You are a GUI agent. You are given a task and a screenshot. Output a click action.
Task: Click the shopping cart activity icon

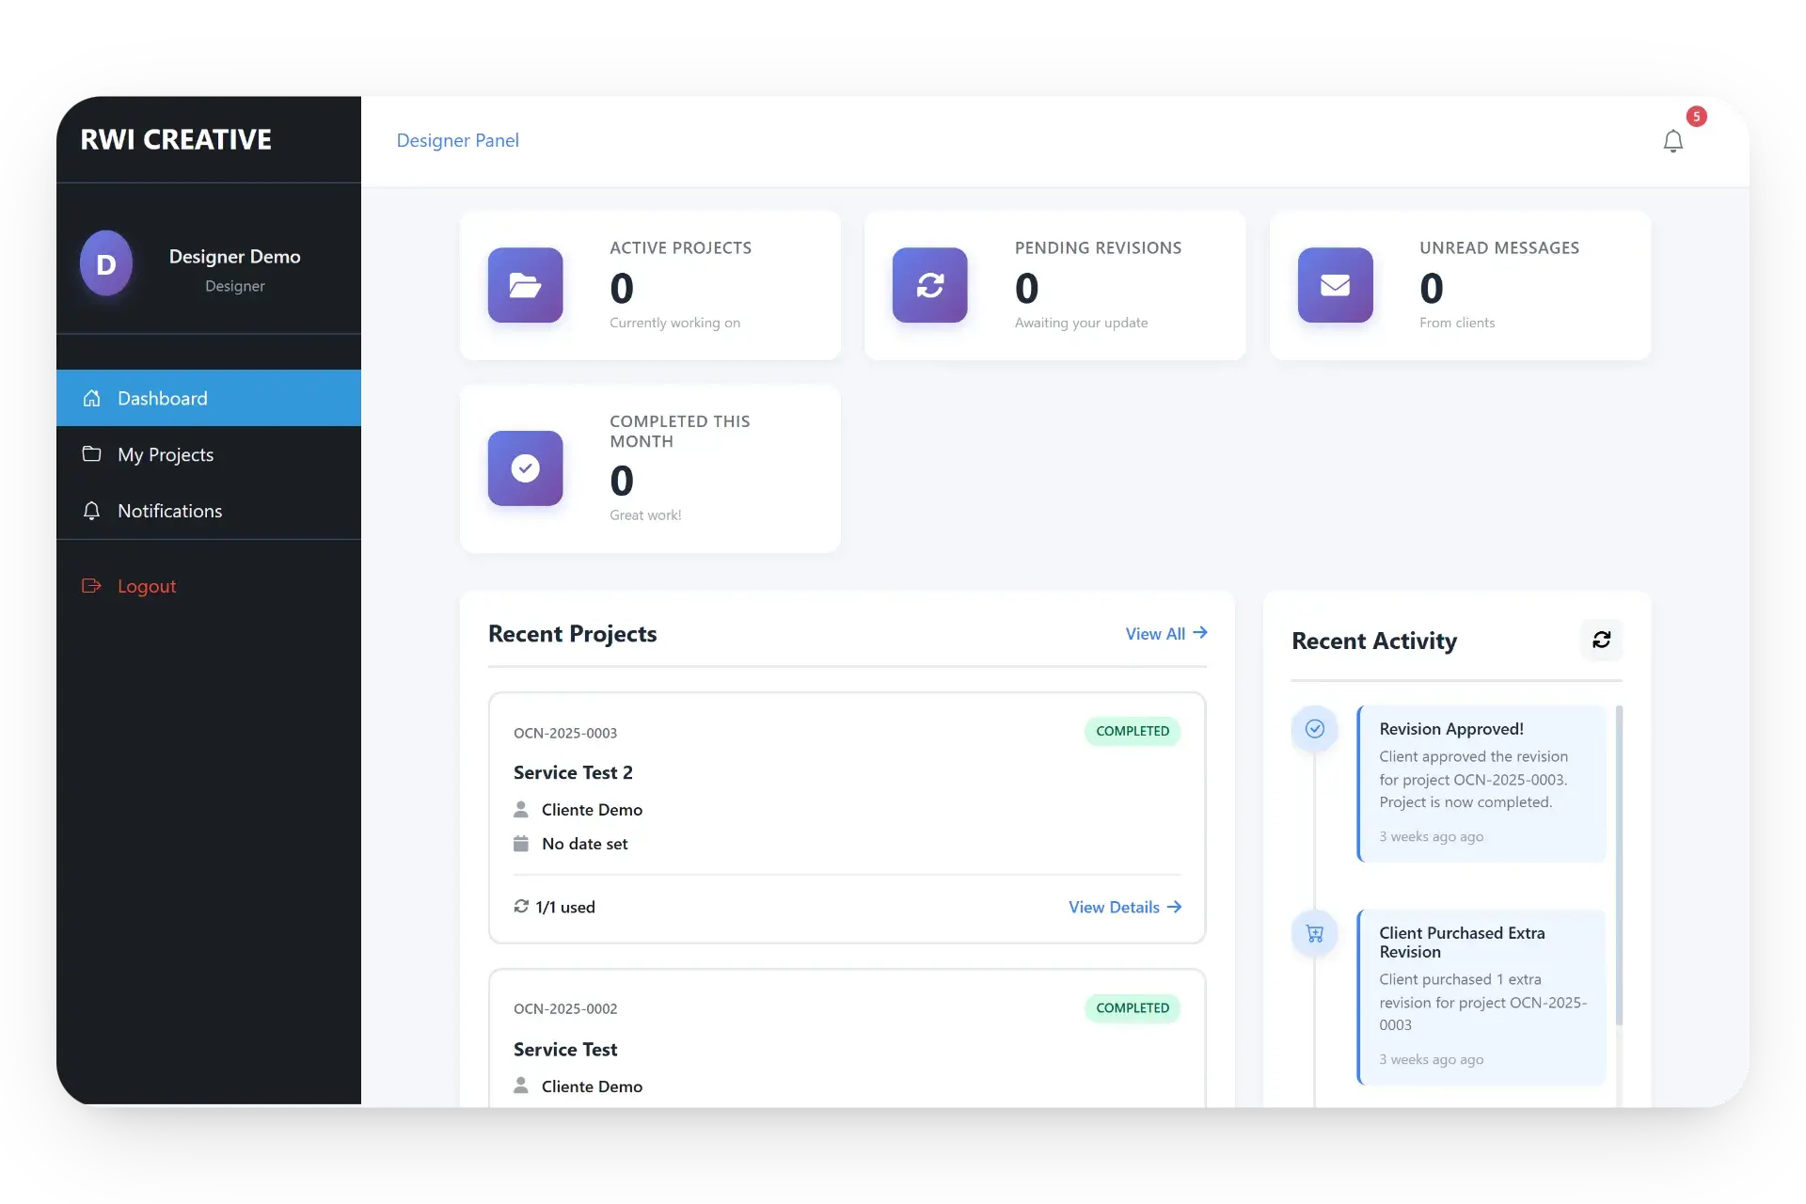(x=1315, y=933)
